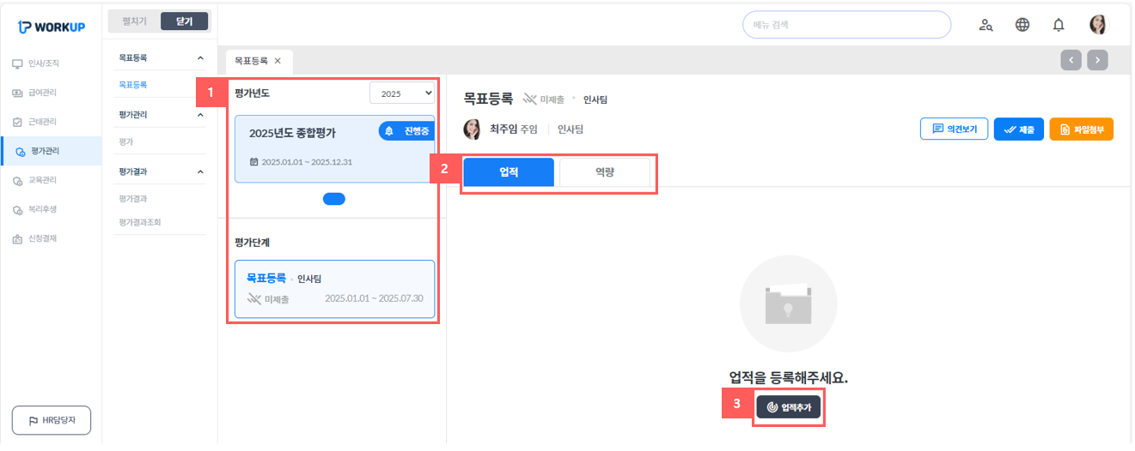Click the 업적추가 button
Viewport: 1135px width, 451px height.
pos(789,407)
